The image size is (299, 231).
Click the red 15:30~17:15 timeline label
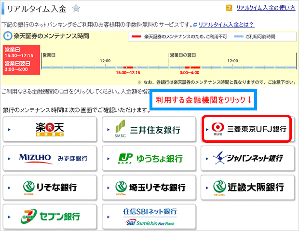[x=128, y=73]
